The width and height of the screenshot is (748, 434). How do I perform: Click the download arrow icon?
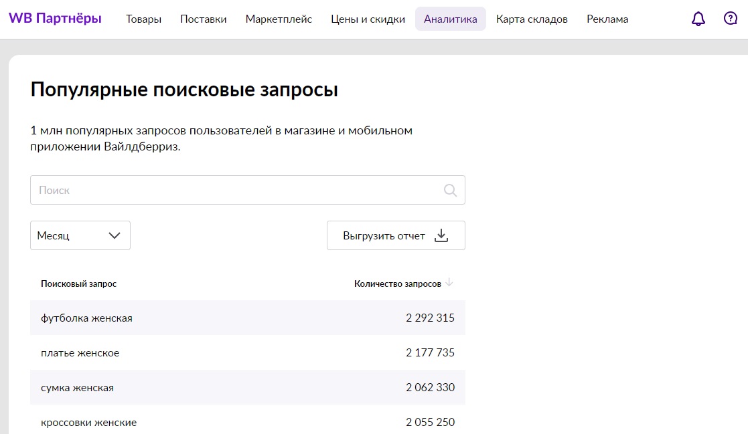[x=441, y=235]
